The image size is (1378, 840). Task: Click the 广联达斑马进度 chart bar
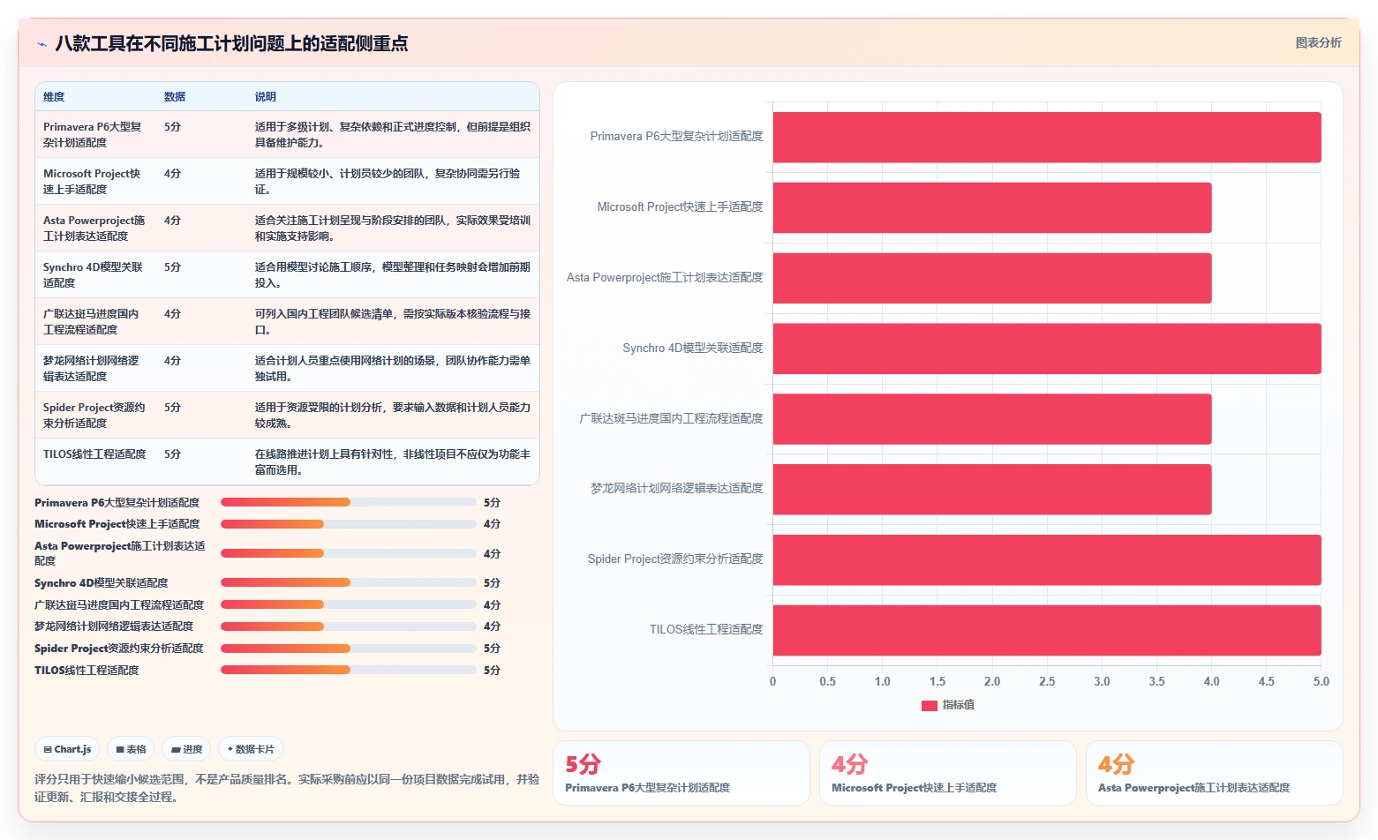pos(992,419)
